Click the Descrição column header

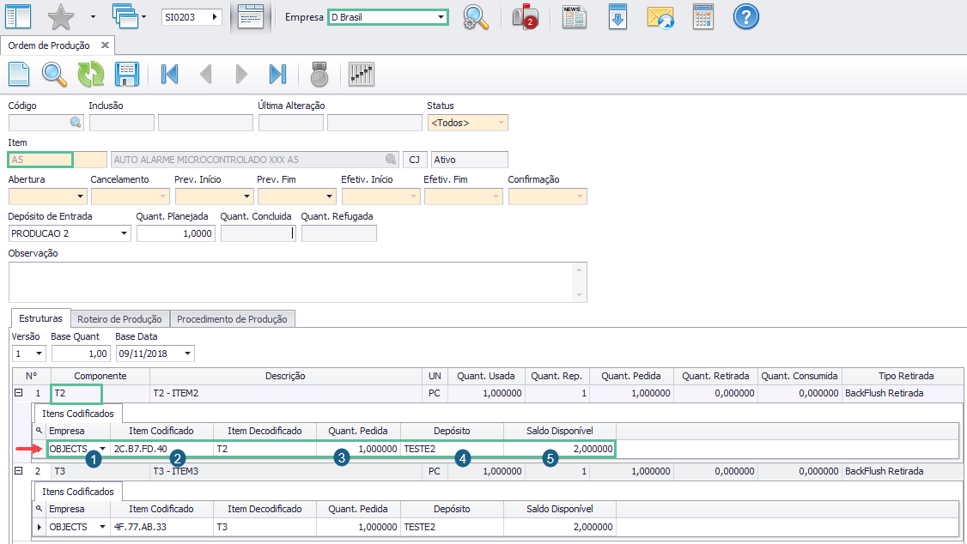285,376
